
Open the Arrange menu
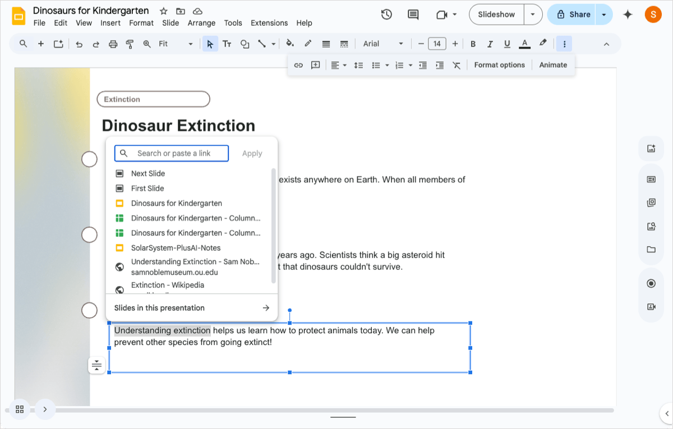201,23
